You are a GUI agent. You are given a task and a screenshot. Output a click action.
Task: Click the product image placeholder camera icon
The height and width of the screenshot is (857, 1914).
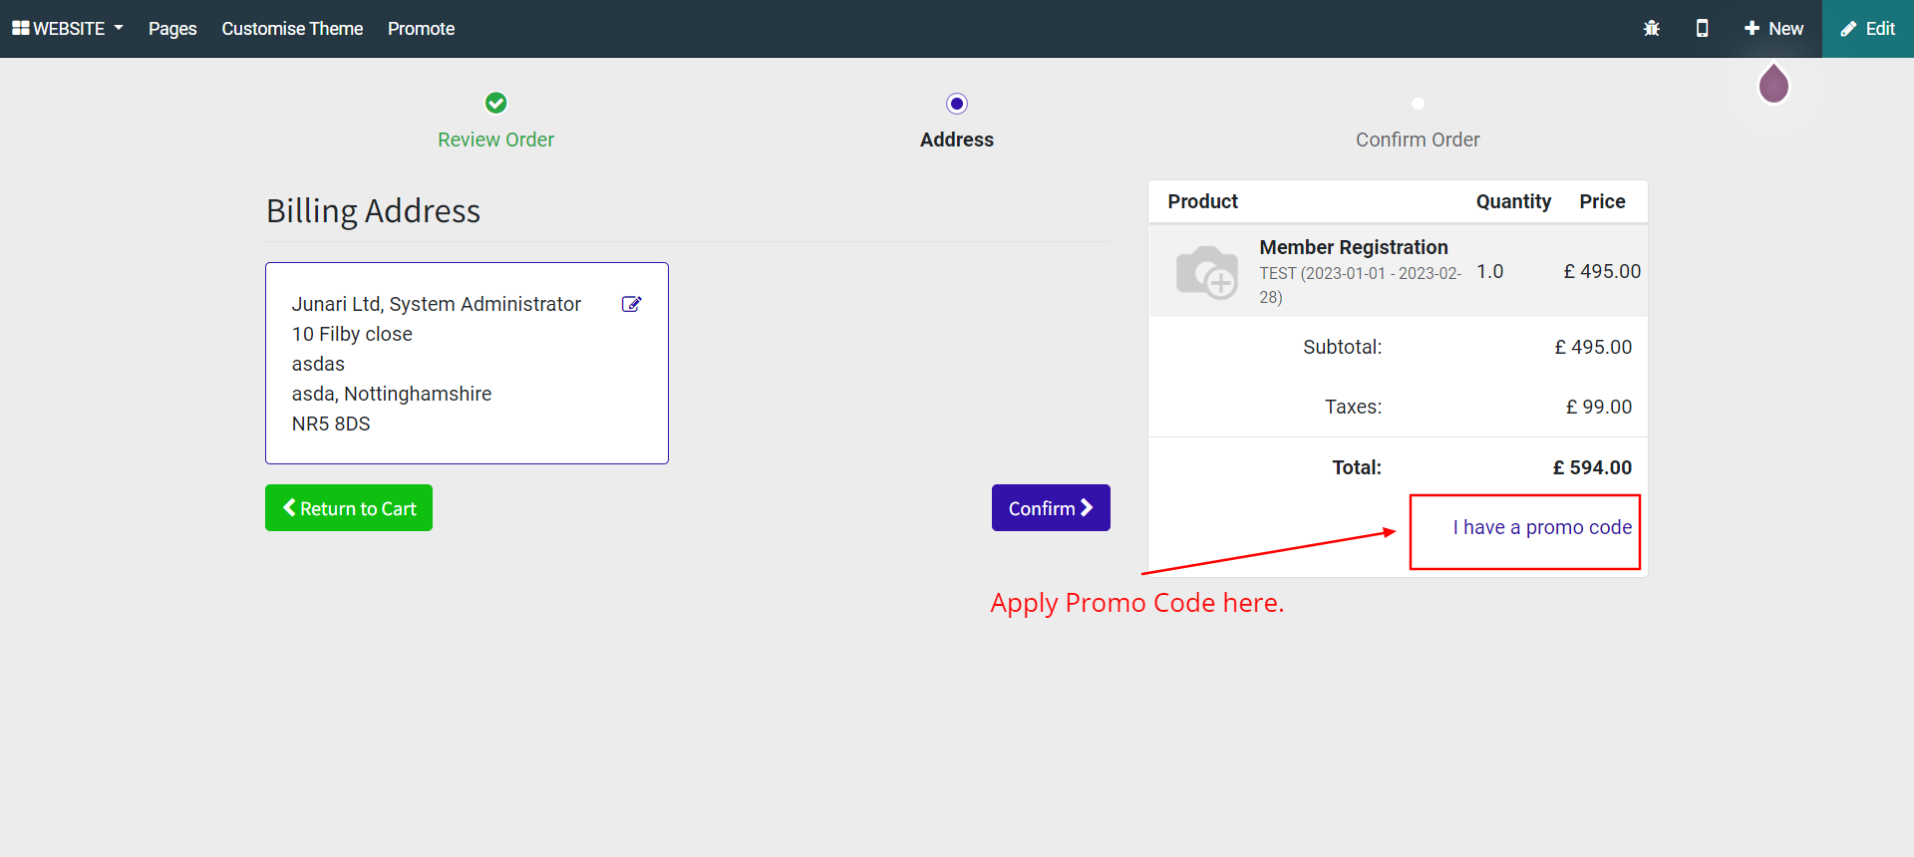pos(1206,271)
